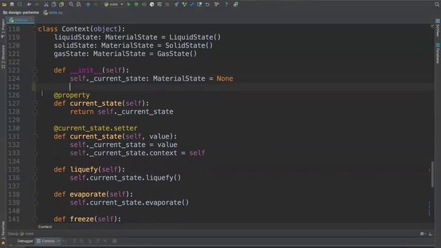Click the 'None' keyword on line 124

225,79
